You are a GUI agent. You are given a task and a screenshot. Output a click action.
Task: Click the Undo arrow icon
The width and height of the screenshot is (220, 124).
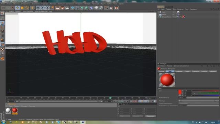(x=4, y=8)
